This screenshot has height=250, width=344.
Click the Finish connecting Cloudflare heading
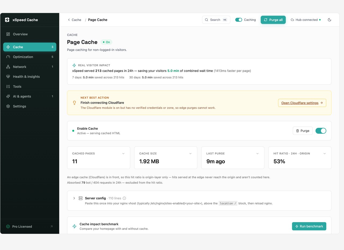(102, 103)
